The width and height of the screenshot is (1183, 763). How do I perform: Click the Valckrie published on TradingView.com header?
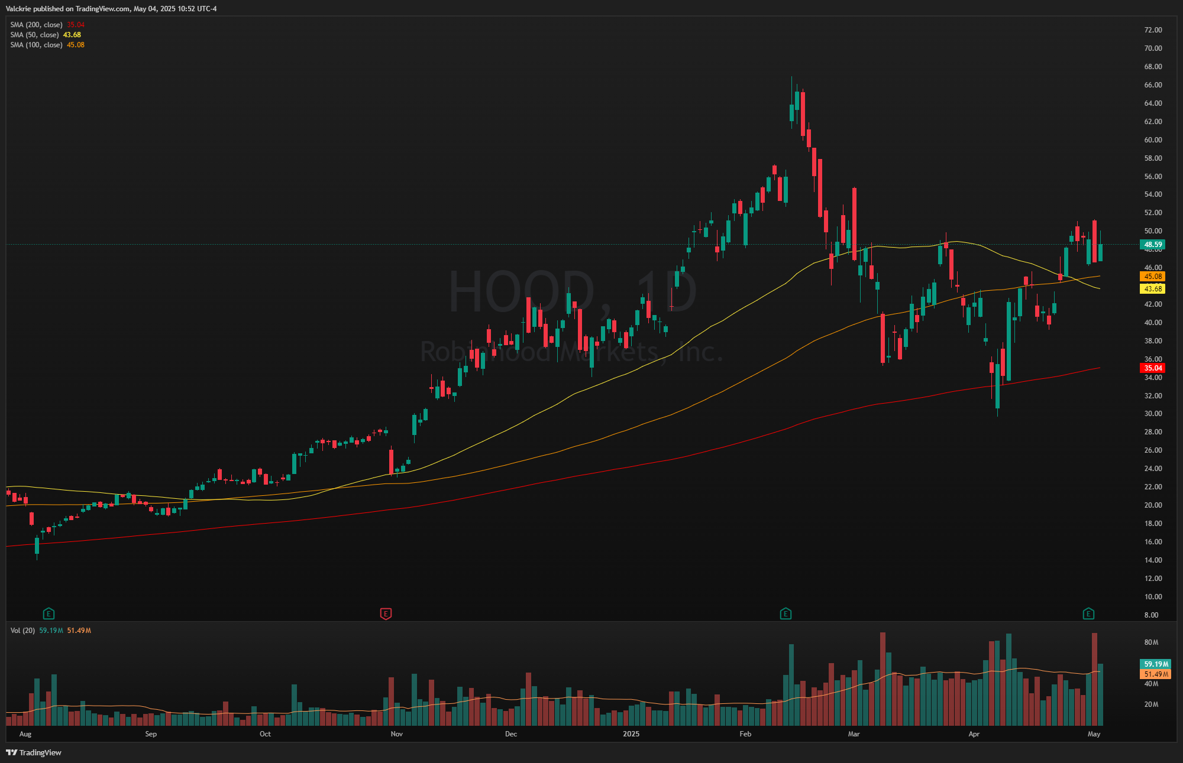point(111,9)
